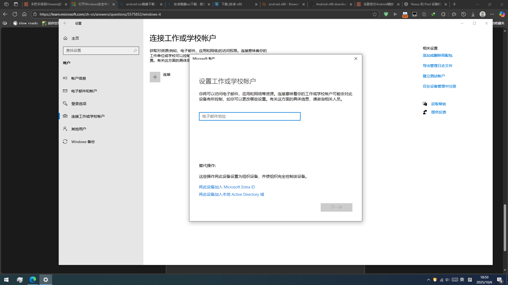Open the tab actions menu icon
The width and height of the screenshot is (508, 285).
pyautogui.click(x=16, y=4)
